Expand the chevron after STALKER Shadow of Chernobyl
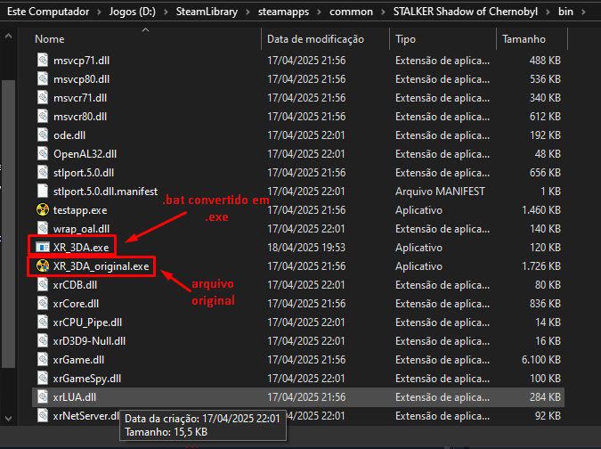 [x=548, y=12]
